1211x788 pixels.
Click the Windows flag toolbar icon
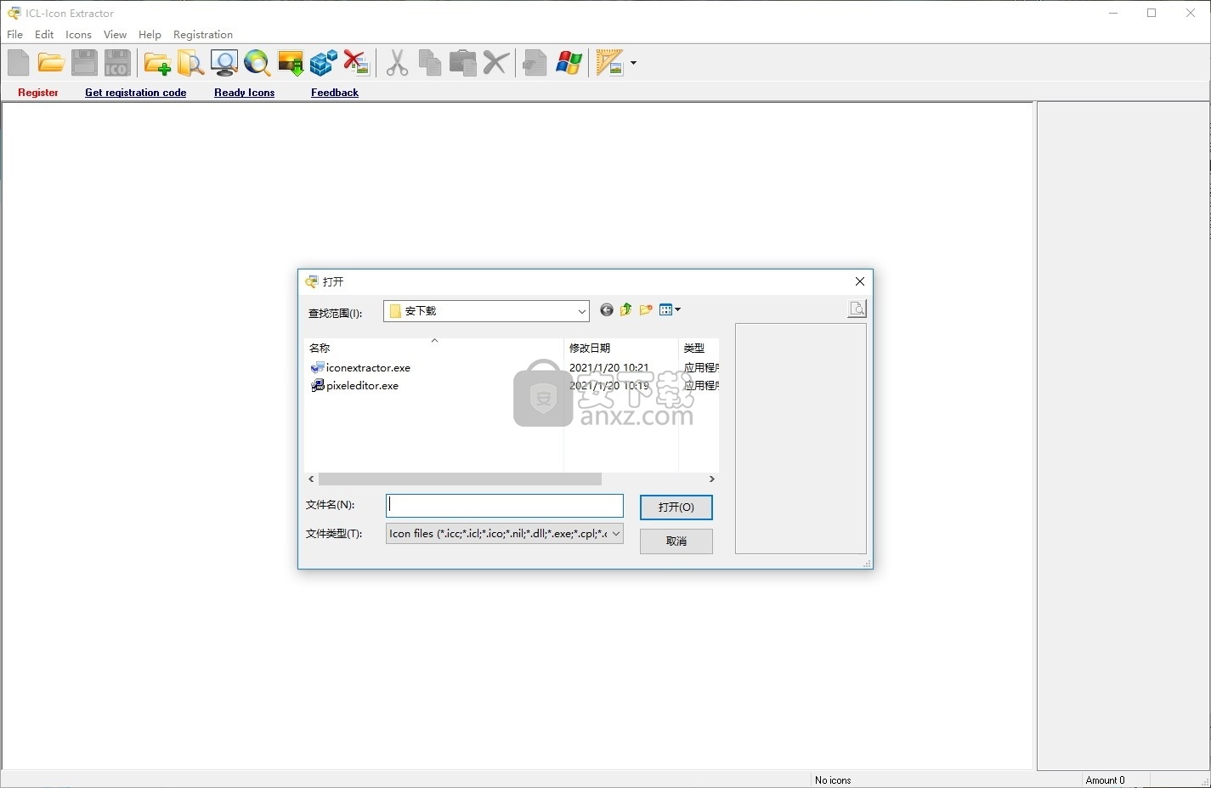569,63
